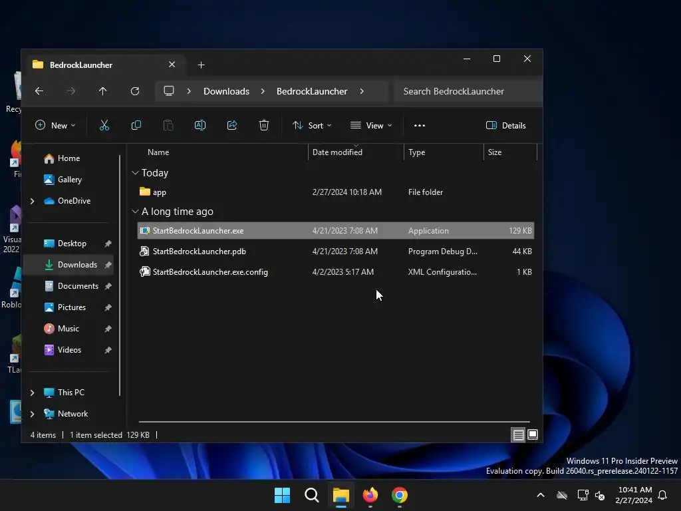Image resolution: width=681 pixels, height=511 pixels.
Task: Open the Sort dropdown menu
Action: click(312, 126)
